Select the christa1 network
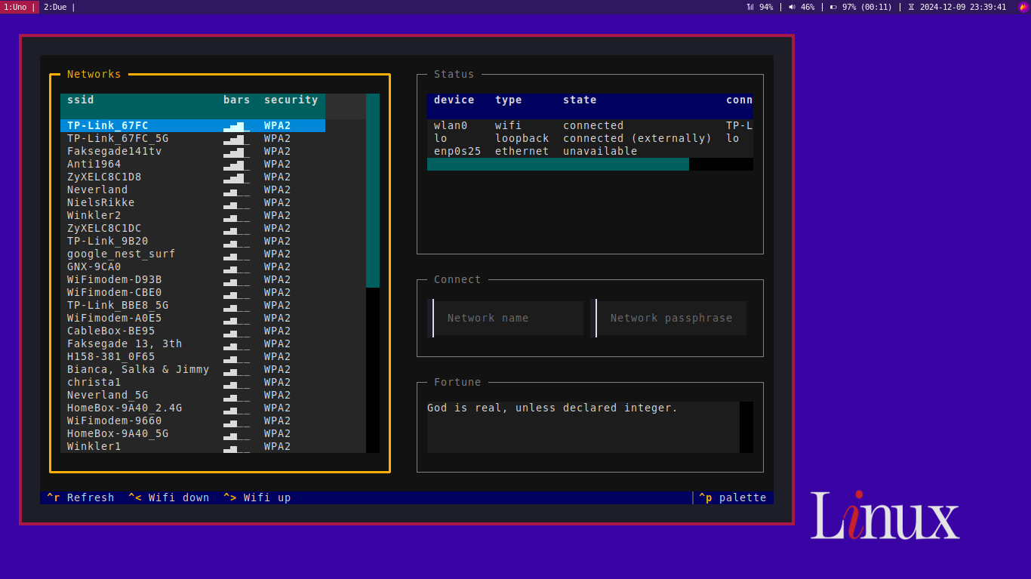This screenshot has height=579, width=1031. click(193, 382)
